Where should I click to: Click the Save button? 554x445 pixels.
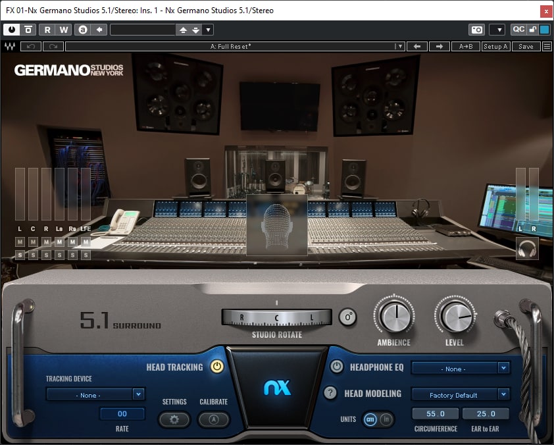[x=526, y=46]
